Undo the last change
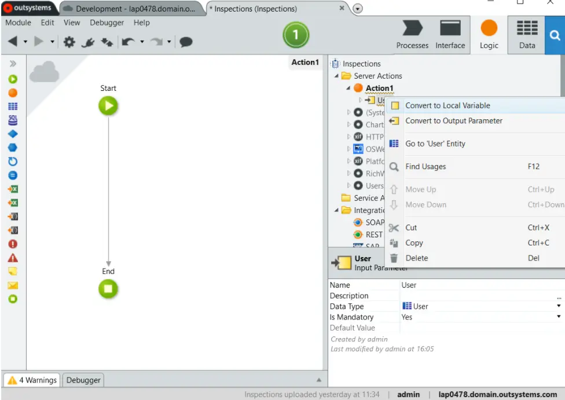The width and height of the screenshot is (565, 400). coord(129,42)
